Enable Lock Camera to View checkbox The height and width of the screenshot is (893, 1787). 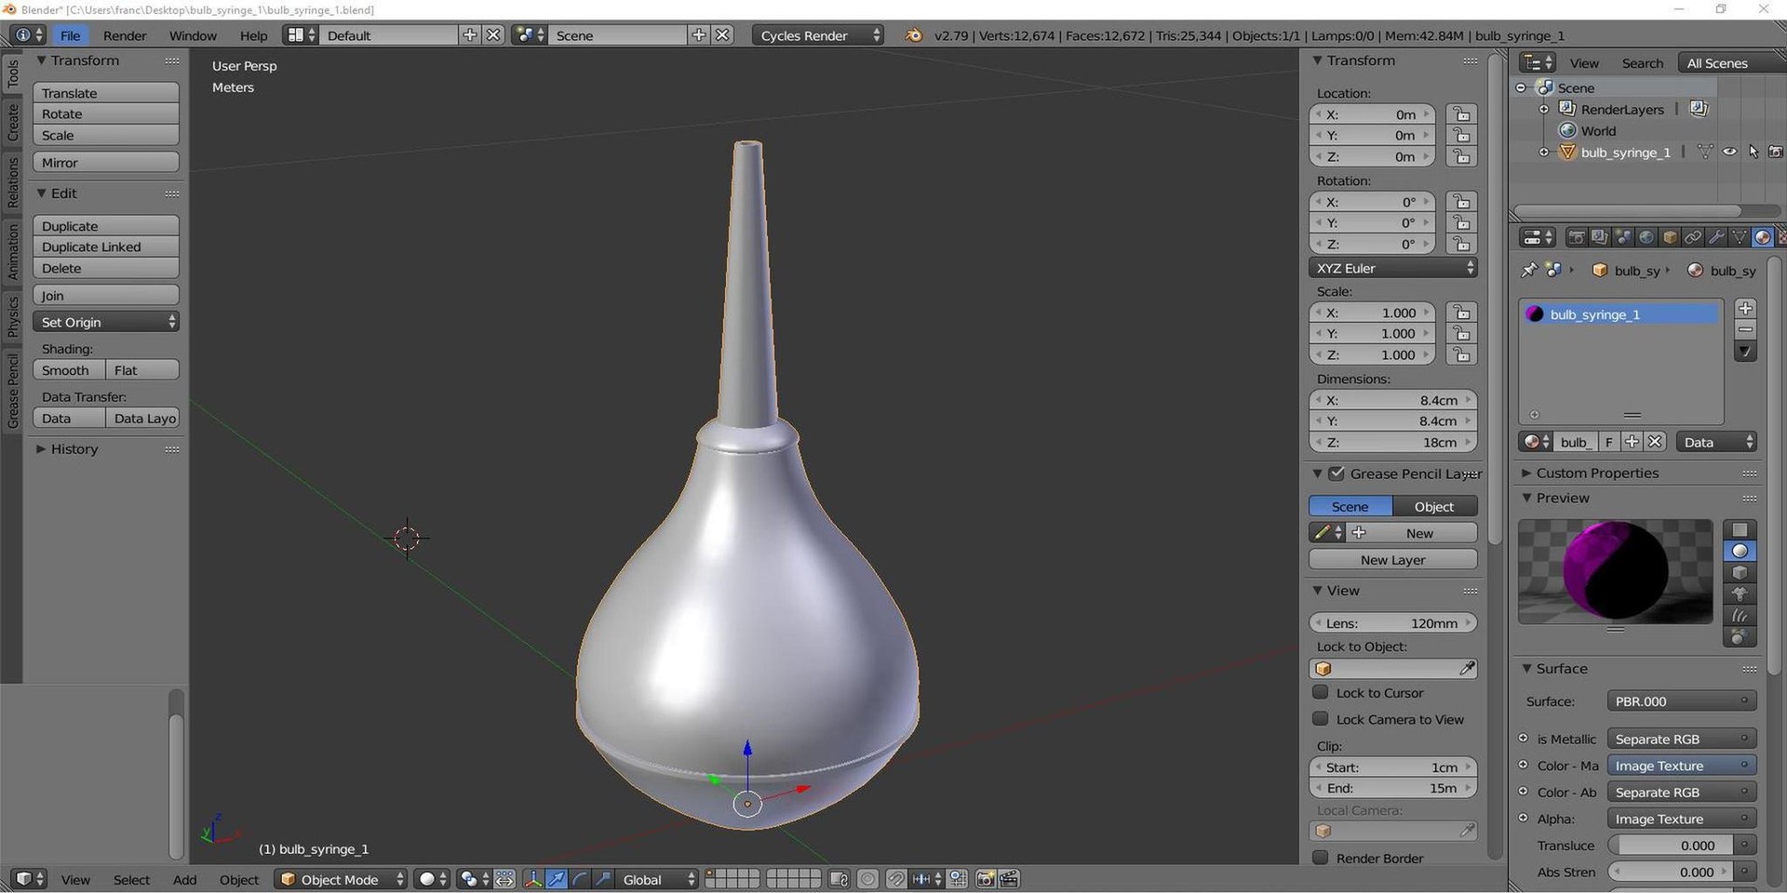[1320, 718]
